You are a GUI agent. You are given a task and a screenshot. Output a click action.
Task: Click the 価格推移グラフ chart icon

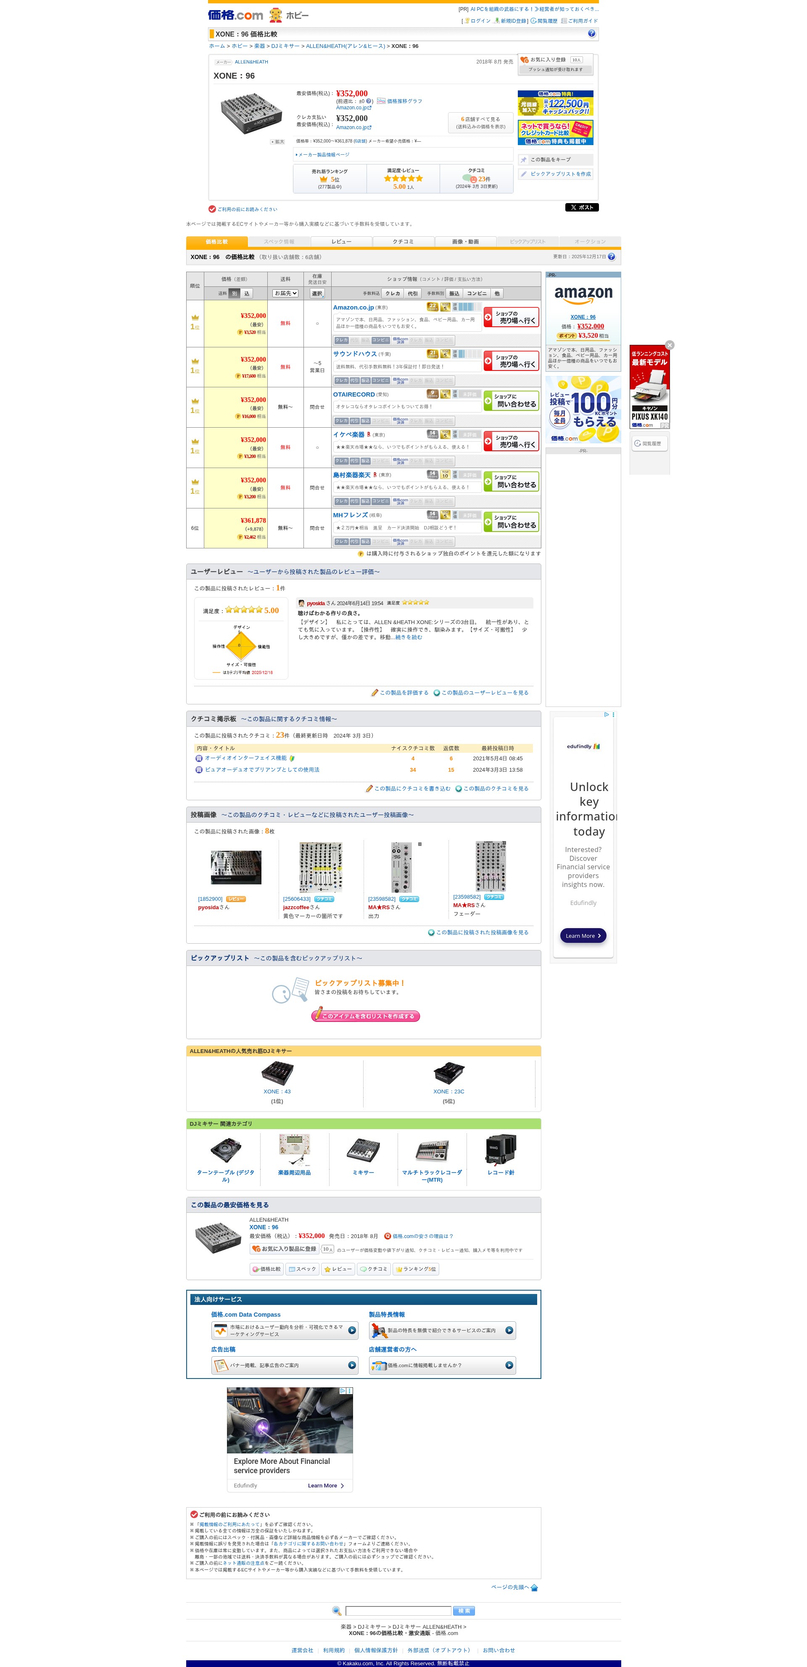pyautogui.click(x=381, y=101)
